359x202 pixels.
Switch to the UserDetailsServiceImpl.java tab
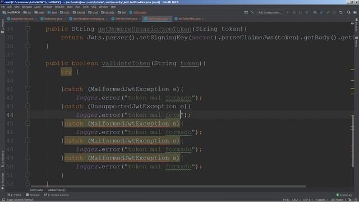pos(89,19)
